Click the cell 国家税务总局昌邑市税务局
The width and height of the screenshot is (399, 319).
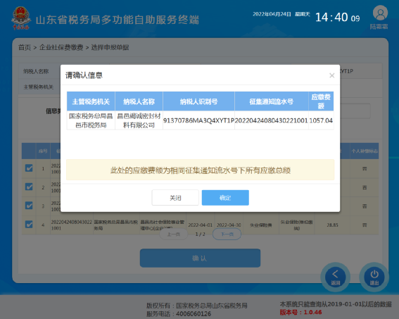pyautogui.click(x=91, y=120)
